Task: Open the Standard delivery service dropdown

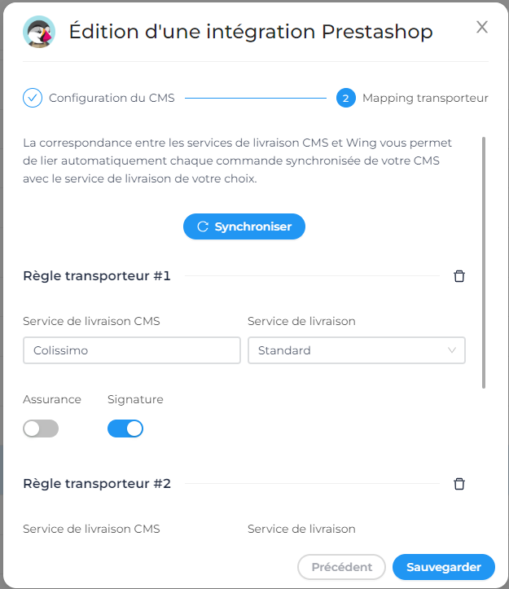Action: pyautogui.click(x=357, y=350)
